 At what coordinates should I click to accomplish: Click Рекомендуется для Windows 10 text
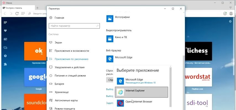tap(140, 83)
